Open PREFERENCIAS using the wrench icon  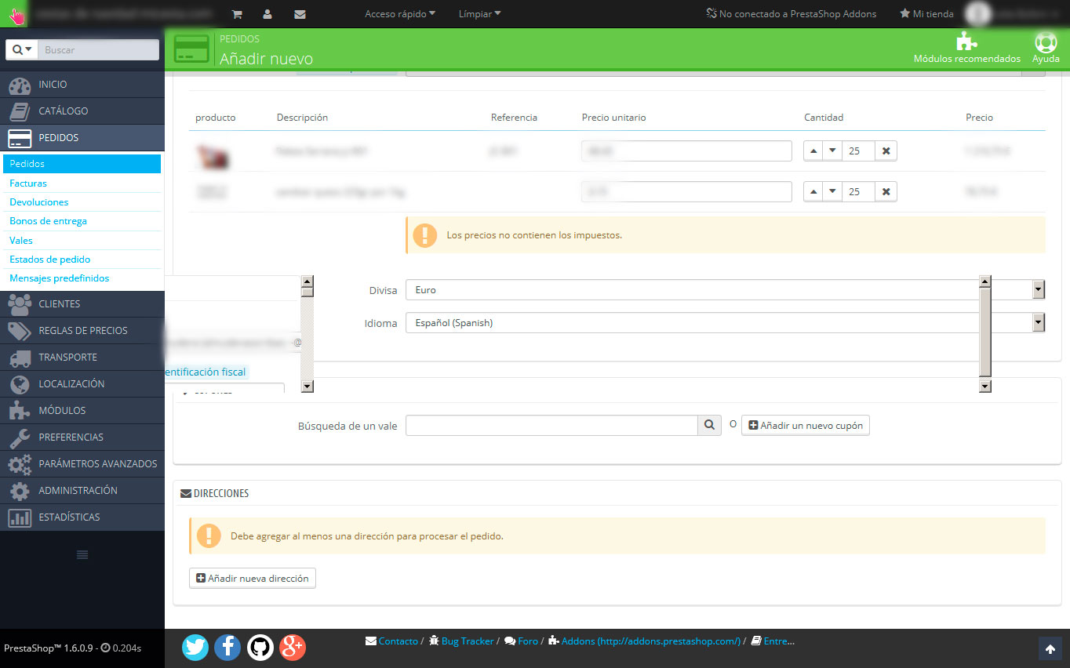[x=20, y=437]
